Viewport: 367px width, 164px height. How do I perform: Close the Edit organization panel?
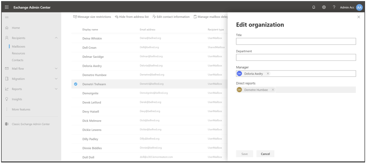359,17
